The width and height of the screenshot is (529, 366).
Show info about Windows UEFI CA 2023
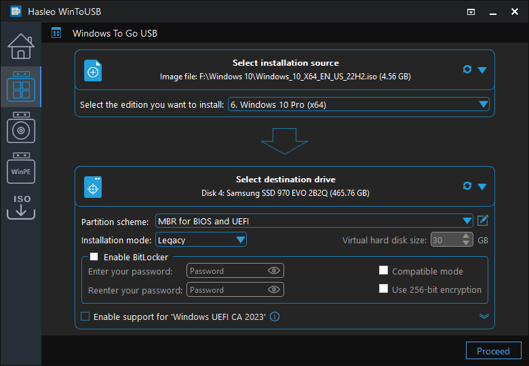click(275, 317)
